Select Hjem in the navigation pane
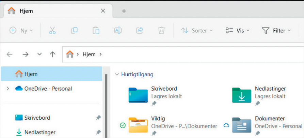This screenshot has width=304, height=138. coord(31,74)
